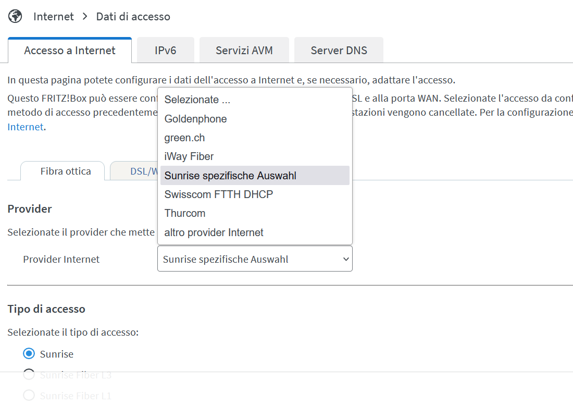Image resolution: width=573 pixels, height=405 pixels.
Task: Open the IPv6 tab
Action: (x=166, y=51)
